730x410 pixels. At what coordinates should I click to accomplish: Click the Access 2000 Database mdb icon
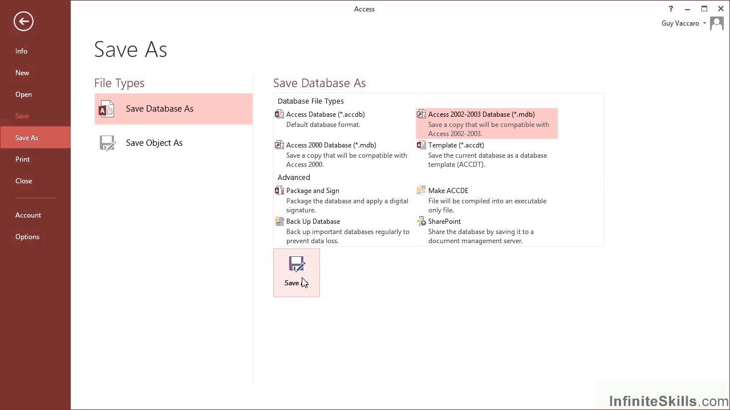pyautogui.click(x=279, y=145)
